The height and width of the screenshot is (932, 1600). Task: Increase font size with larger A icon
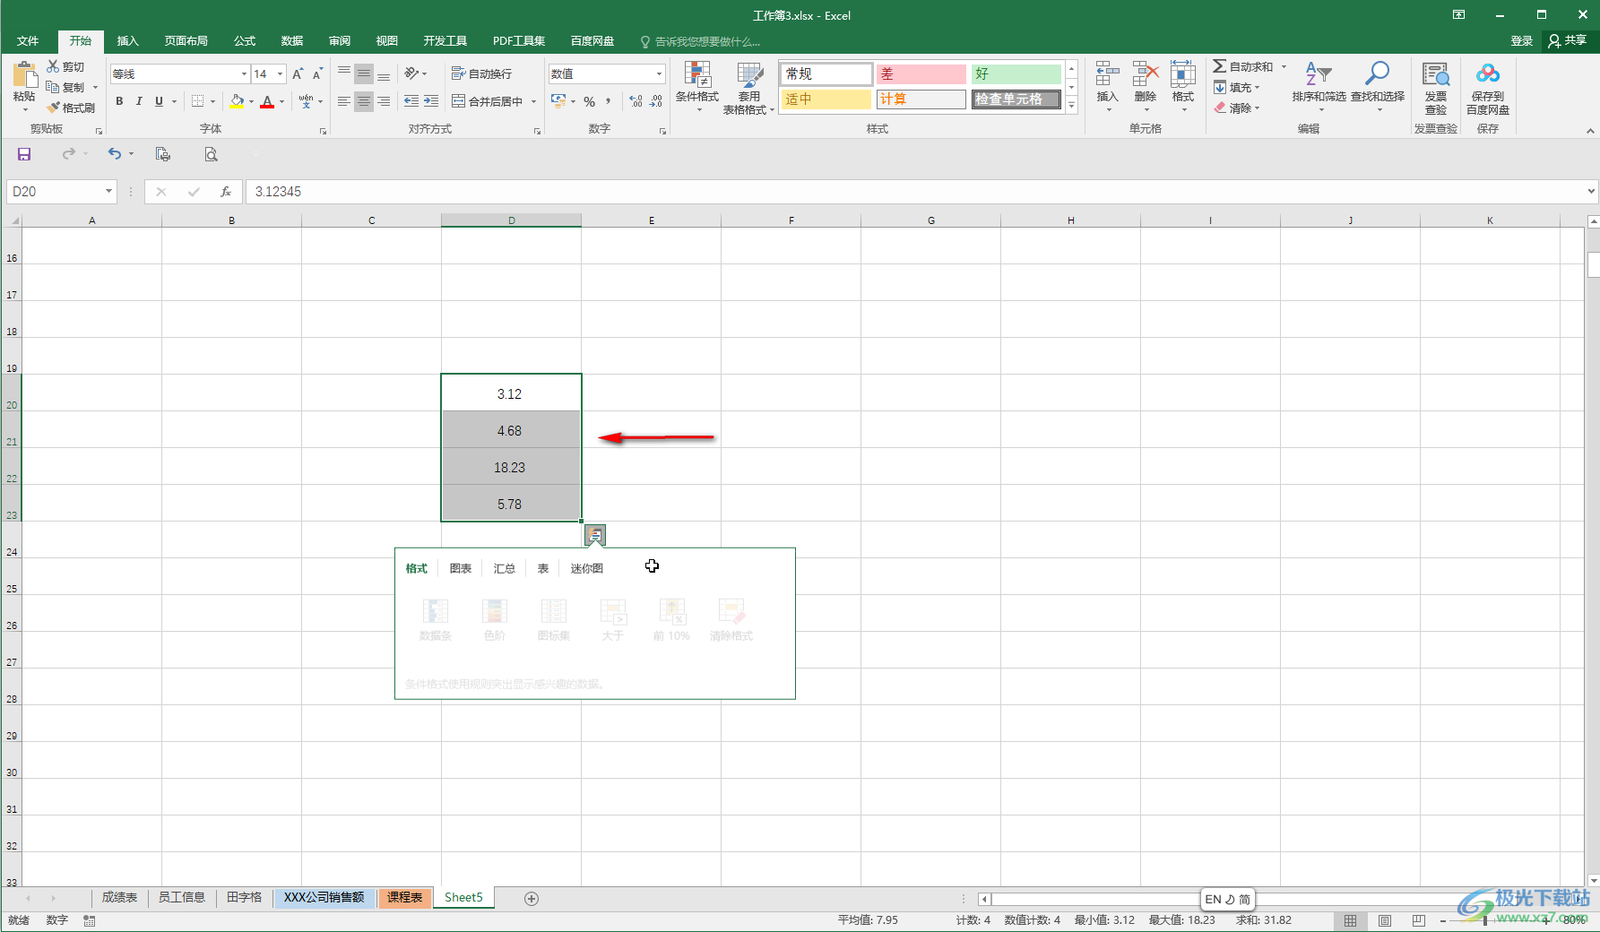[298, 73]
